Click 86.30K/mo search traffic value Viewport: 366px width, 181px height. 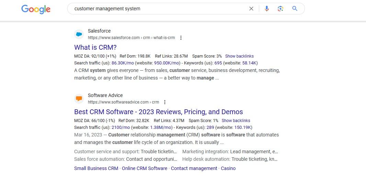123,63
